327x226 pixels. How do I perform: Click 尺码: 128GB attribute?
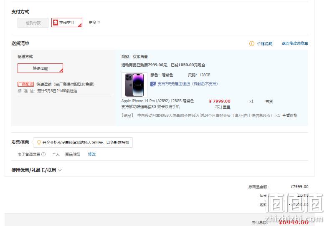(x=199, y=75)
